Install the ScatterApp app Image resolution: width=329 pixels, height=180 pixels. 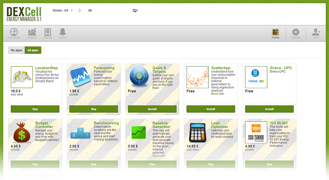pos(211,109)
